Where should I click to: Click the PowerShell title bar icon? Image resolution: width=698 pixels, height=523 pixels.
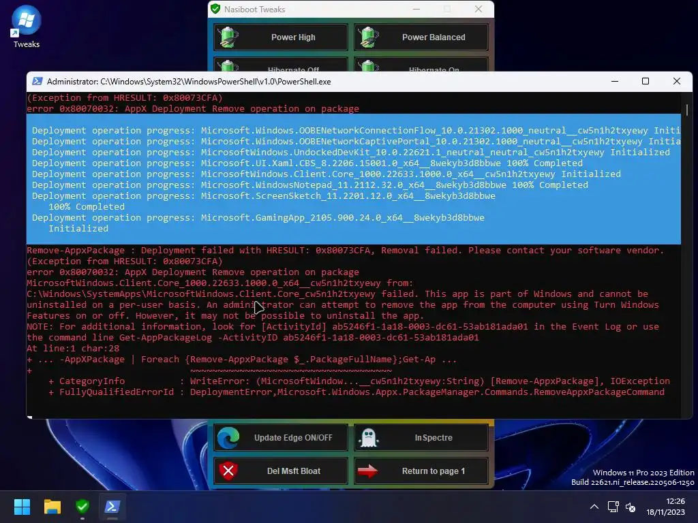37,82
